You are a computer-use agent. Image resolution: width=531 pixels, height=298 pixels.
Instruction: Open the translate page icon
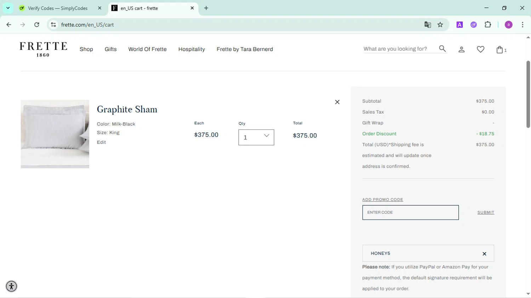tap(428, 25)
